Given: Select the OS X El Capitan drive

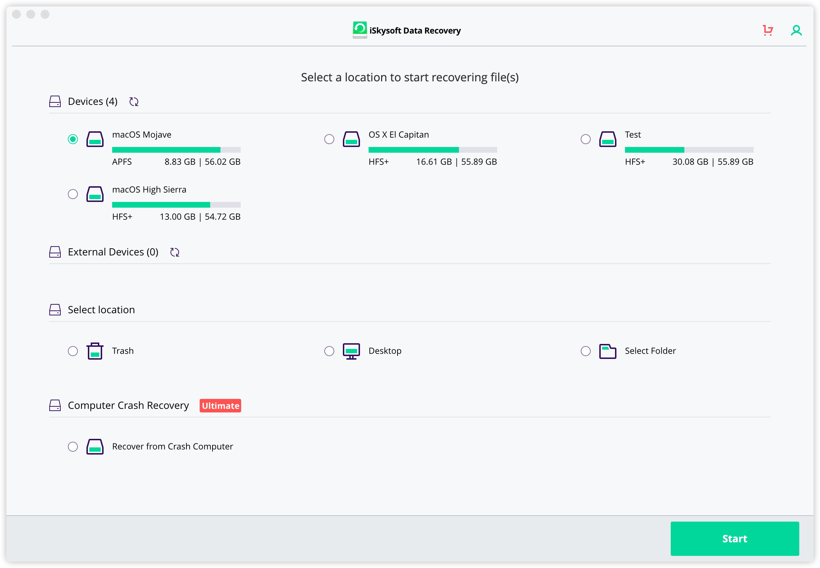Looking at the screenshot, I should click(329, 140).
